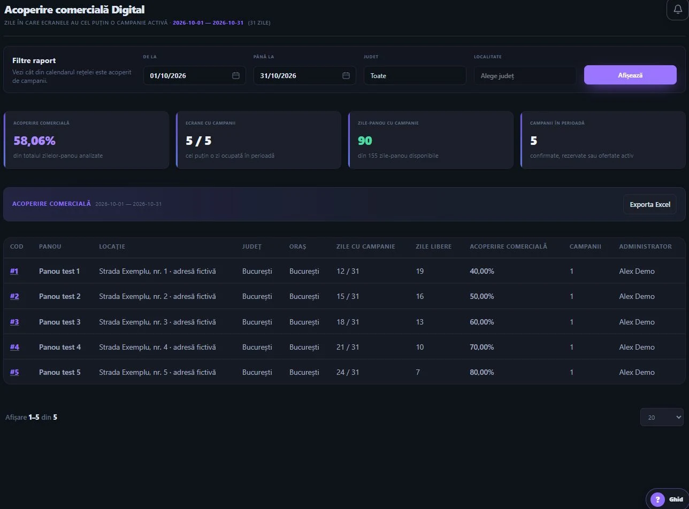Open the notifications bell
689x509 pixels.
pos(677,9)
